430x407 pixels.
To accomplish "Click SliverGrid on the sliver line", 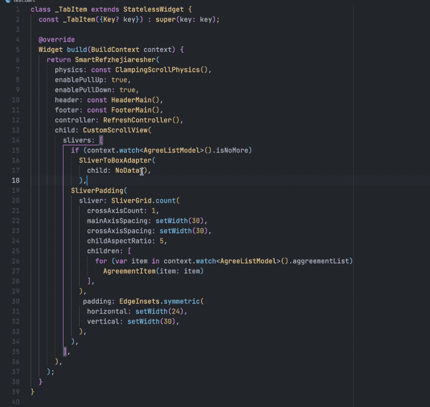I will point(131,201).
